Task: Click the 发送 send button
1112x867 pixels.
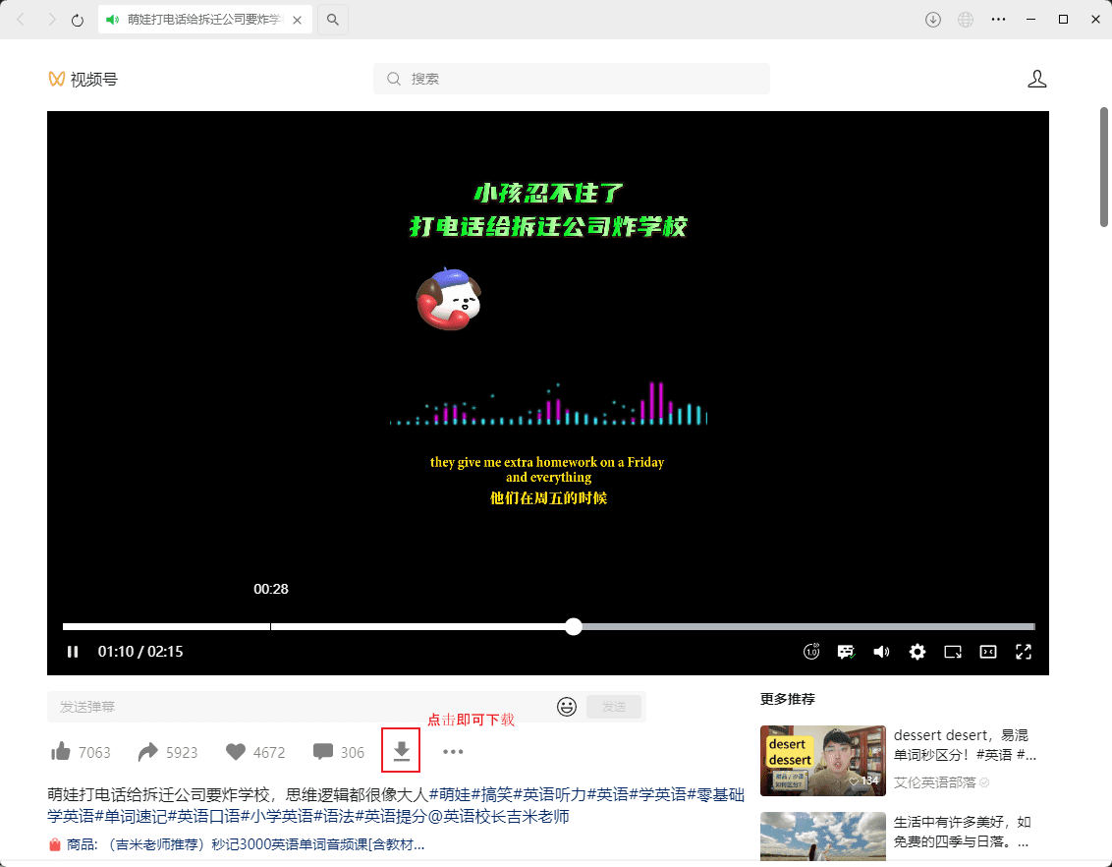Action: pyautogui.click(x=613, y=706)
